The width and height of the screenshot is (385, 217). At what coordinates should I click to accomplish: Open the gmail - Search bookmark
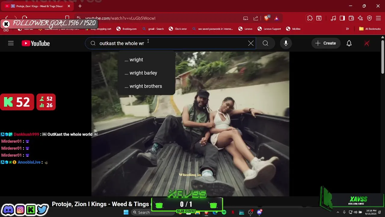pos(153,29)
